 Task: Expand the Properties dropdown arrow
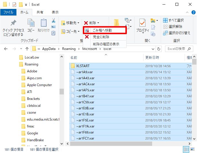143,33
